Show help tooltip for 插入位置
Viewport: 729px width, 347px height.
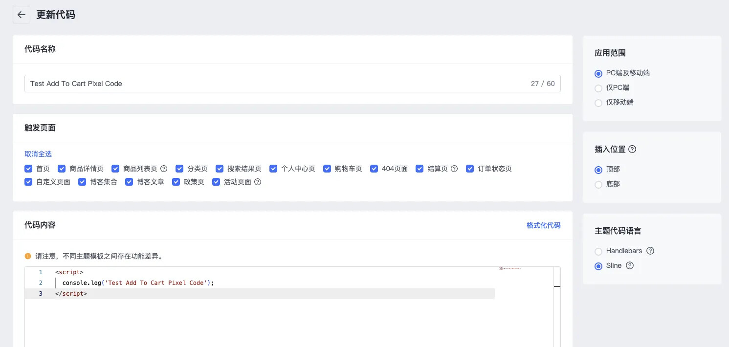[x=632, y=150]
